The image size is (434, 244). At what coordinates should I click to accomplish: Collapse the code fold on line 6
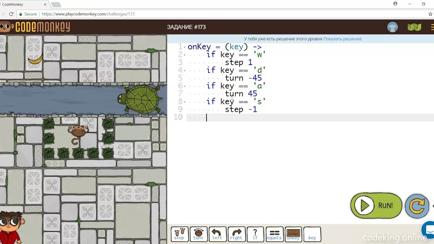pyautogui.click(x=184, y=86)
